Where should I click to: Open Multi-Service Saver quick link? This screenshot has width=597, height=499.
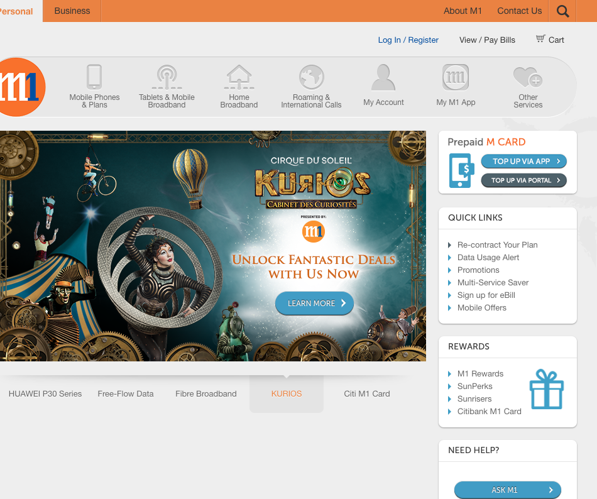coord(493,282)
